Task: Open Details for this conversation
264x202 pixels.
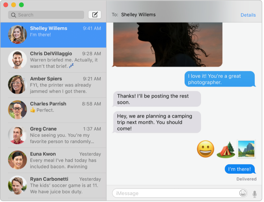Action: [x=248, y=15]
